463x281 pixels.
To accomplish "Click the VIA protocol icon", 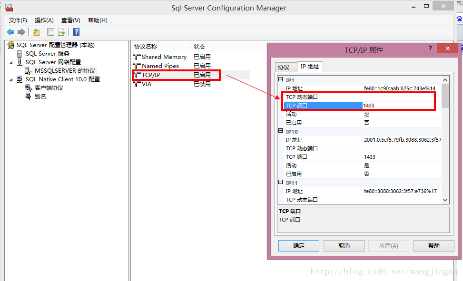I will [x=137, y=85].
